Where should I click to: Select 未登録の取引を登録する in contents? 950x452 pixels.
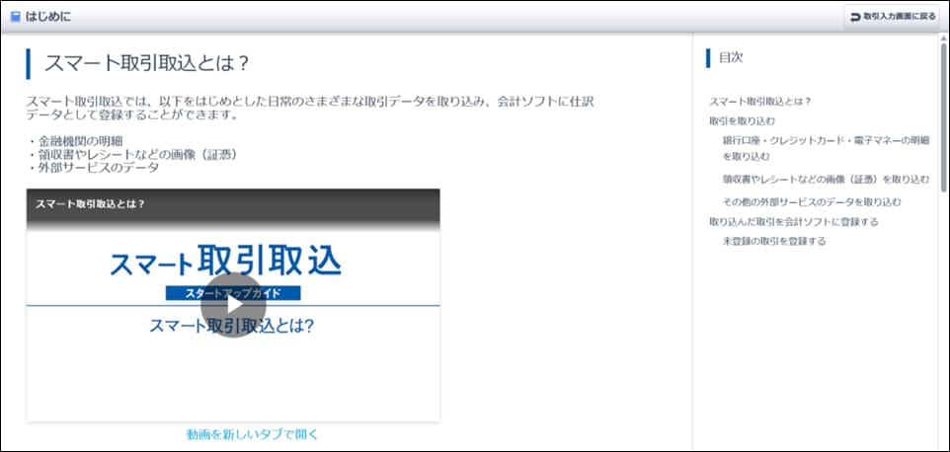[773, 241]
